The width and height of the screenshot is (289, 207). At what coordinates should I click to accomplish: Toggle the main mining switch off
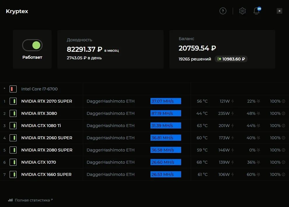(x=32, y=45)
